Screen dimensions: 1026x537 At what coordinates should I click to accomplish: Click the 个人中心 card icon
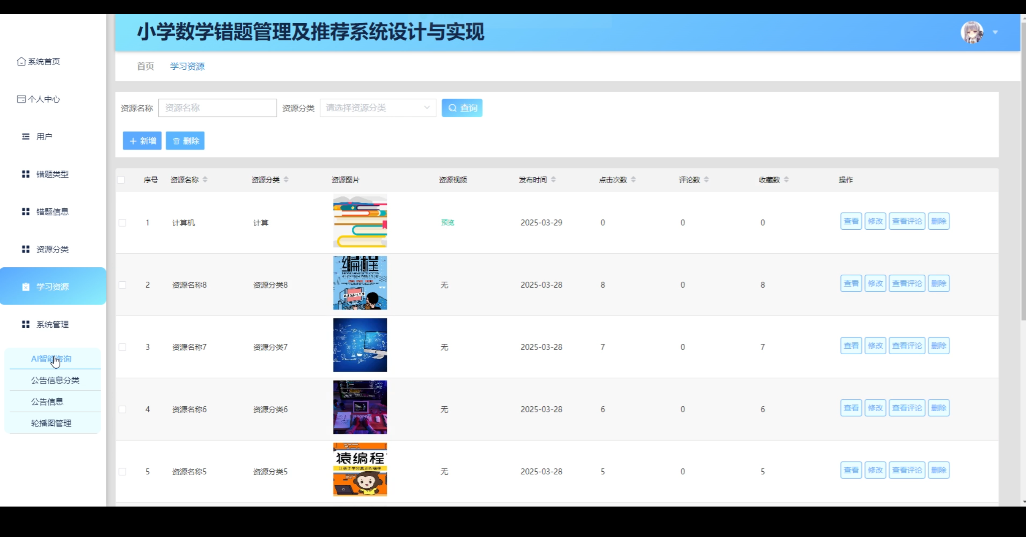[x=21, y=99]
